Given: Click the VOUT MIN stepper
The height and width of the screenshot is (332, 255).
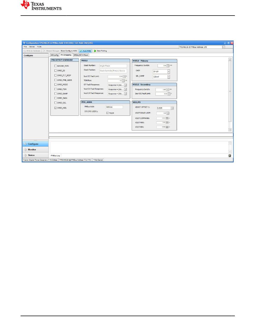Looking at the screenshot, I should click(167, 127).
